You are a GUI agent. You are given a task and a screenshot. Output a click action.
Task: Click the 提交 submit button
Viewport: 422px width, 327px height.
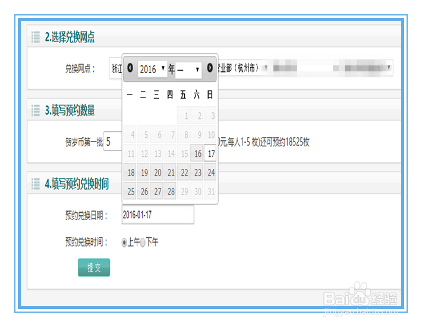point(94,268)
